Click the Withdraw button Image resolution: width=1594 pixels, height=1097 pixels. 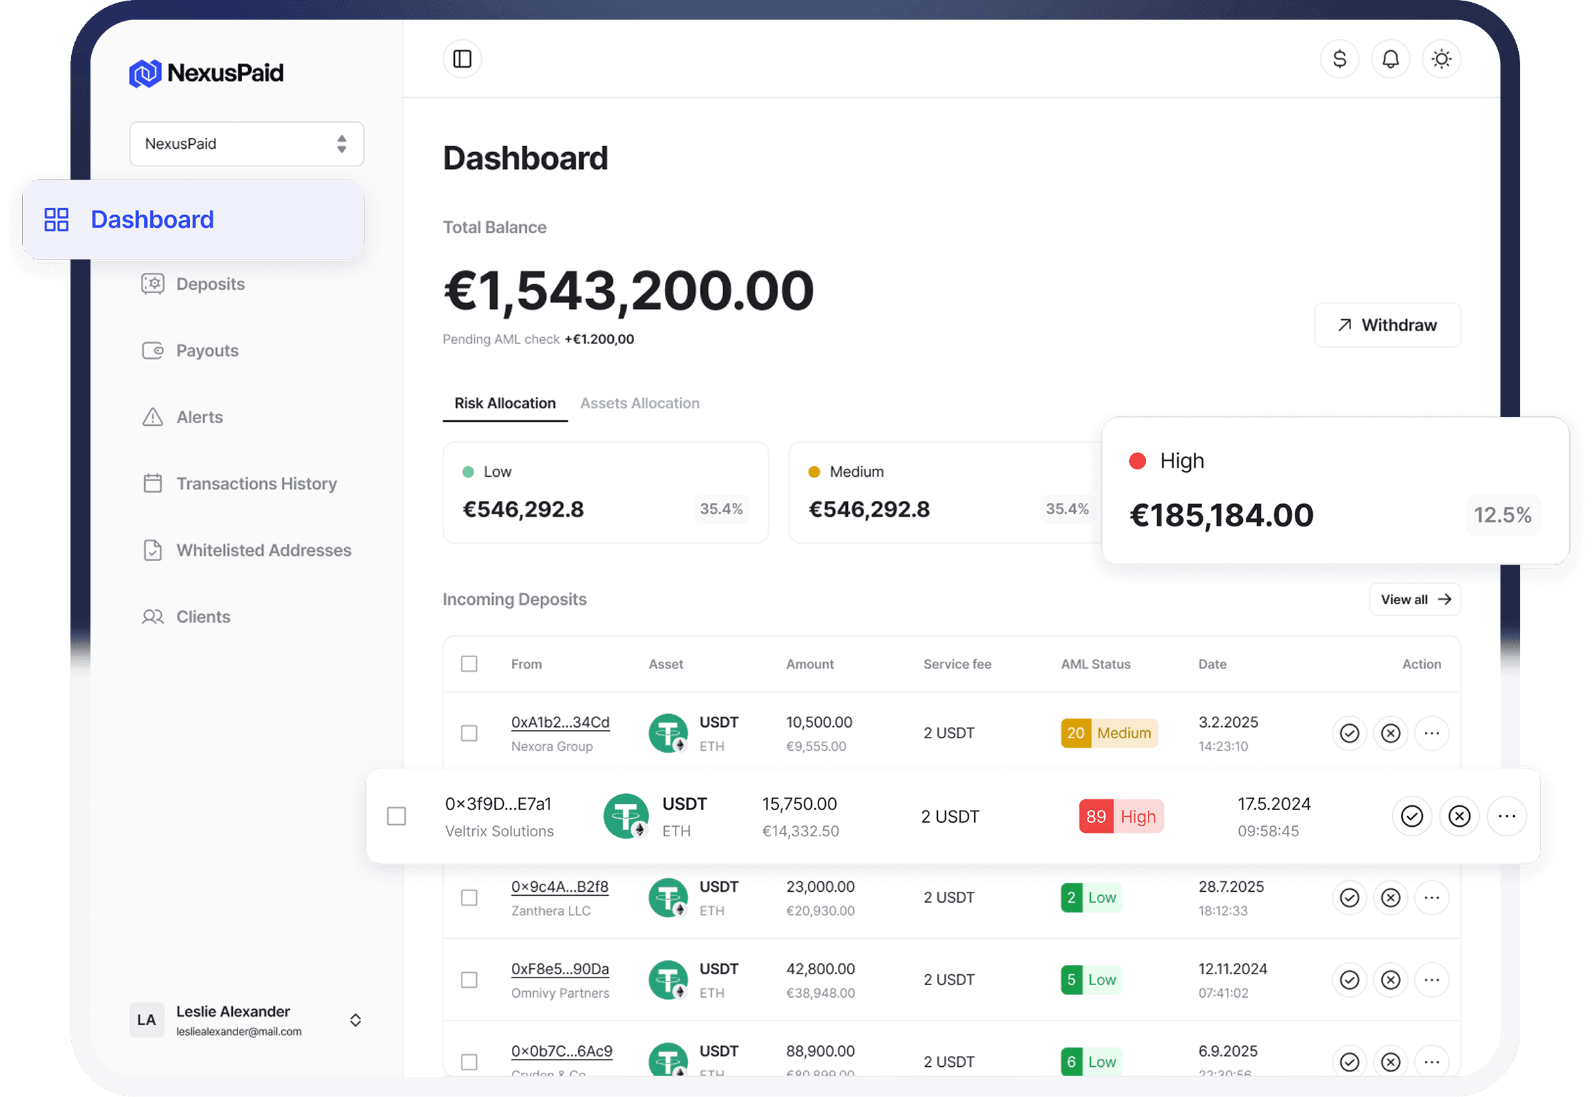[x=1387, y=325]
